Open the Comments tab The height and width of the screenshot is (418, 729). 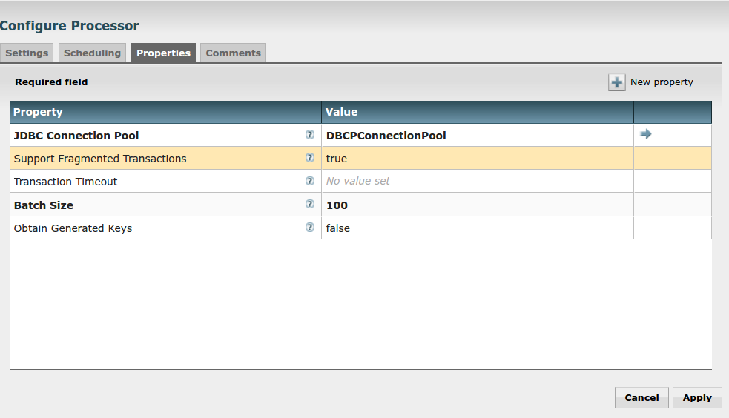click(233, 53)
